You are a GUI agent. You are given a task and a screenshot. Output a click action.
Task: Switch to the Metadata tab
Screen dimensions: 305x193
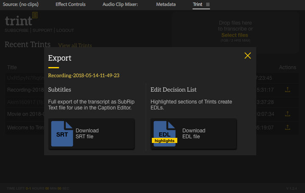point(166,4)
